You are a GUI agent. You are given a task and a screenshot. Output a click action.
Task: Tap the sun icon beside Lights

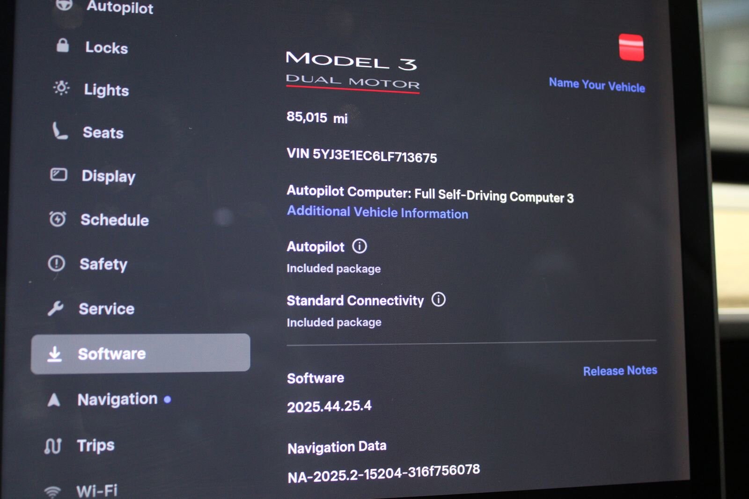(x=61, y=87)
